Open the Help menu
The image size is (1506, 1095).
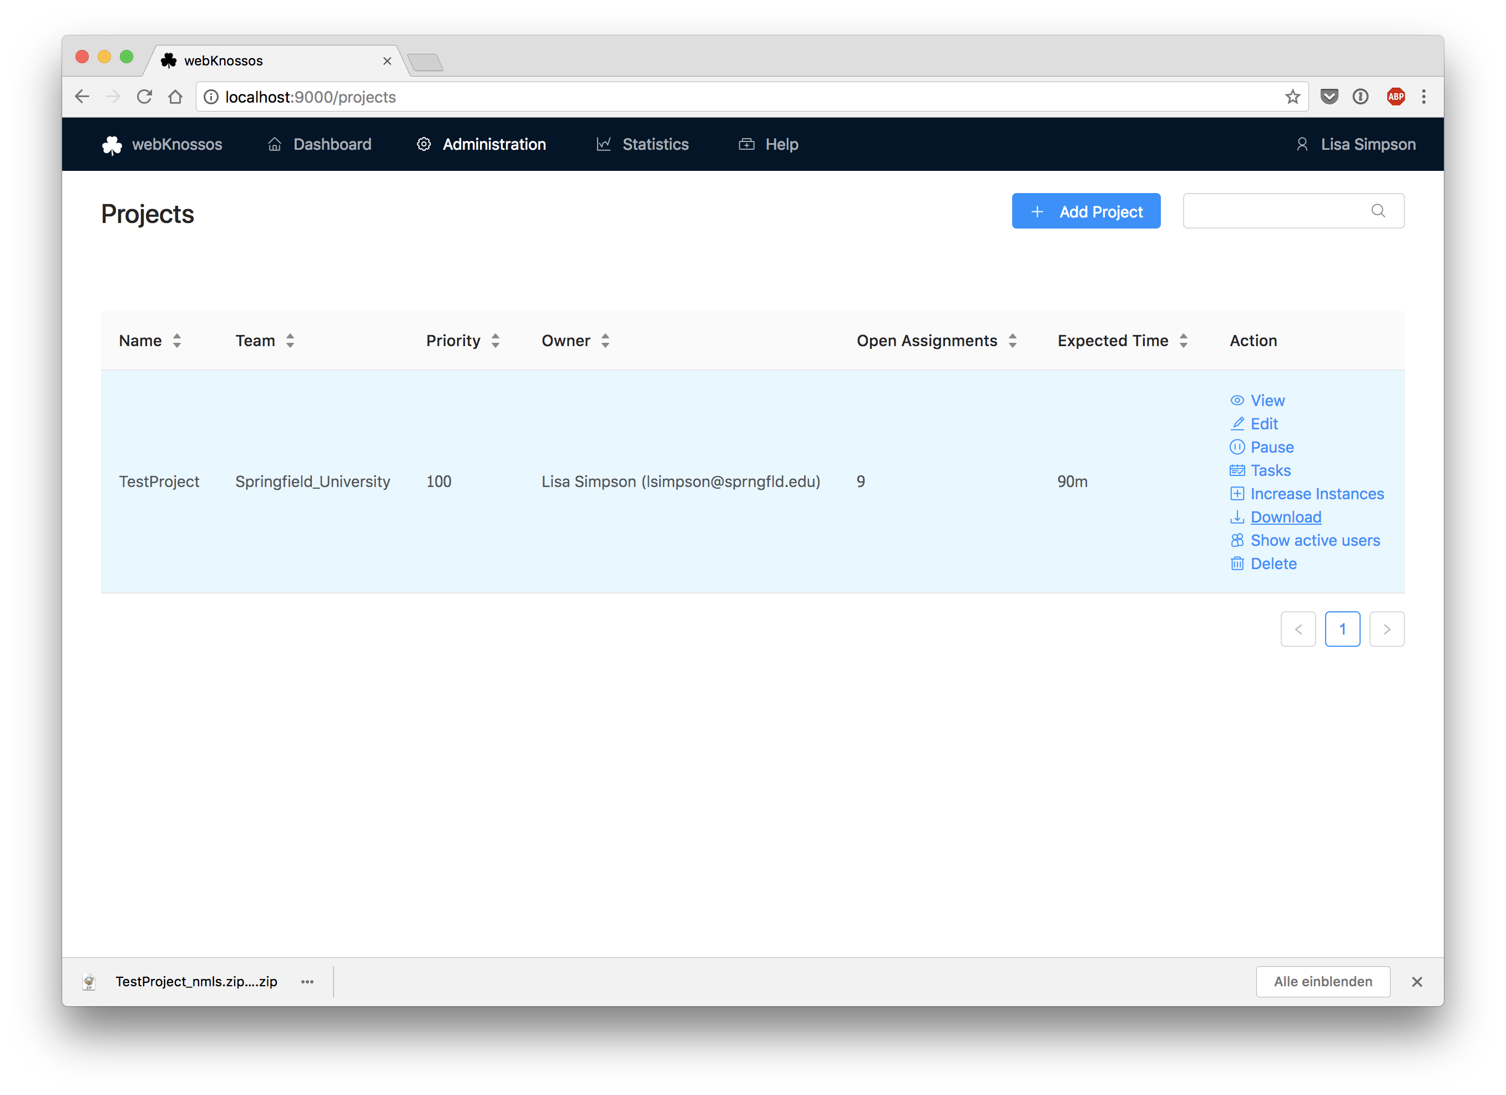[769, 144]
